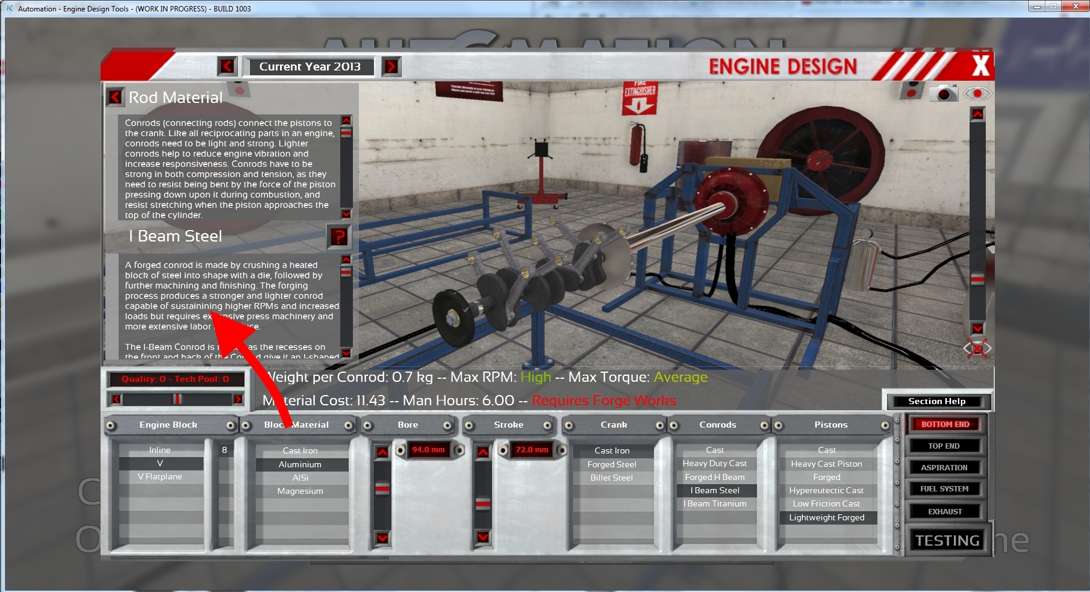
Task: Go back using Rod Material arrow
Action: [x=115, y=97]
